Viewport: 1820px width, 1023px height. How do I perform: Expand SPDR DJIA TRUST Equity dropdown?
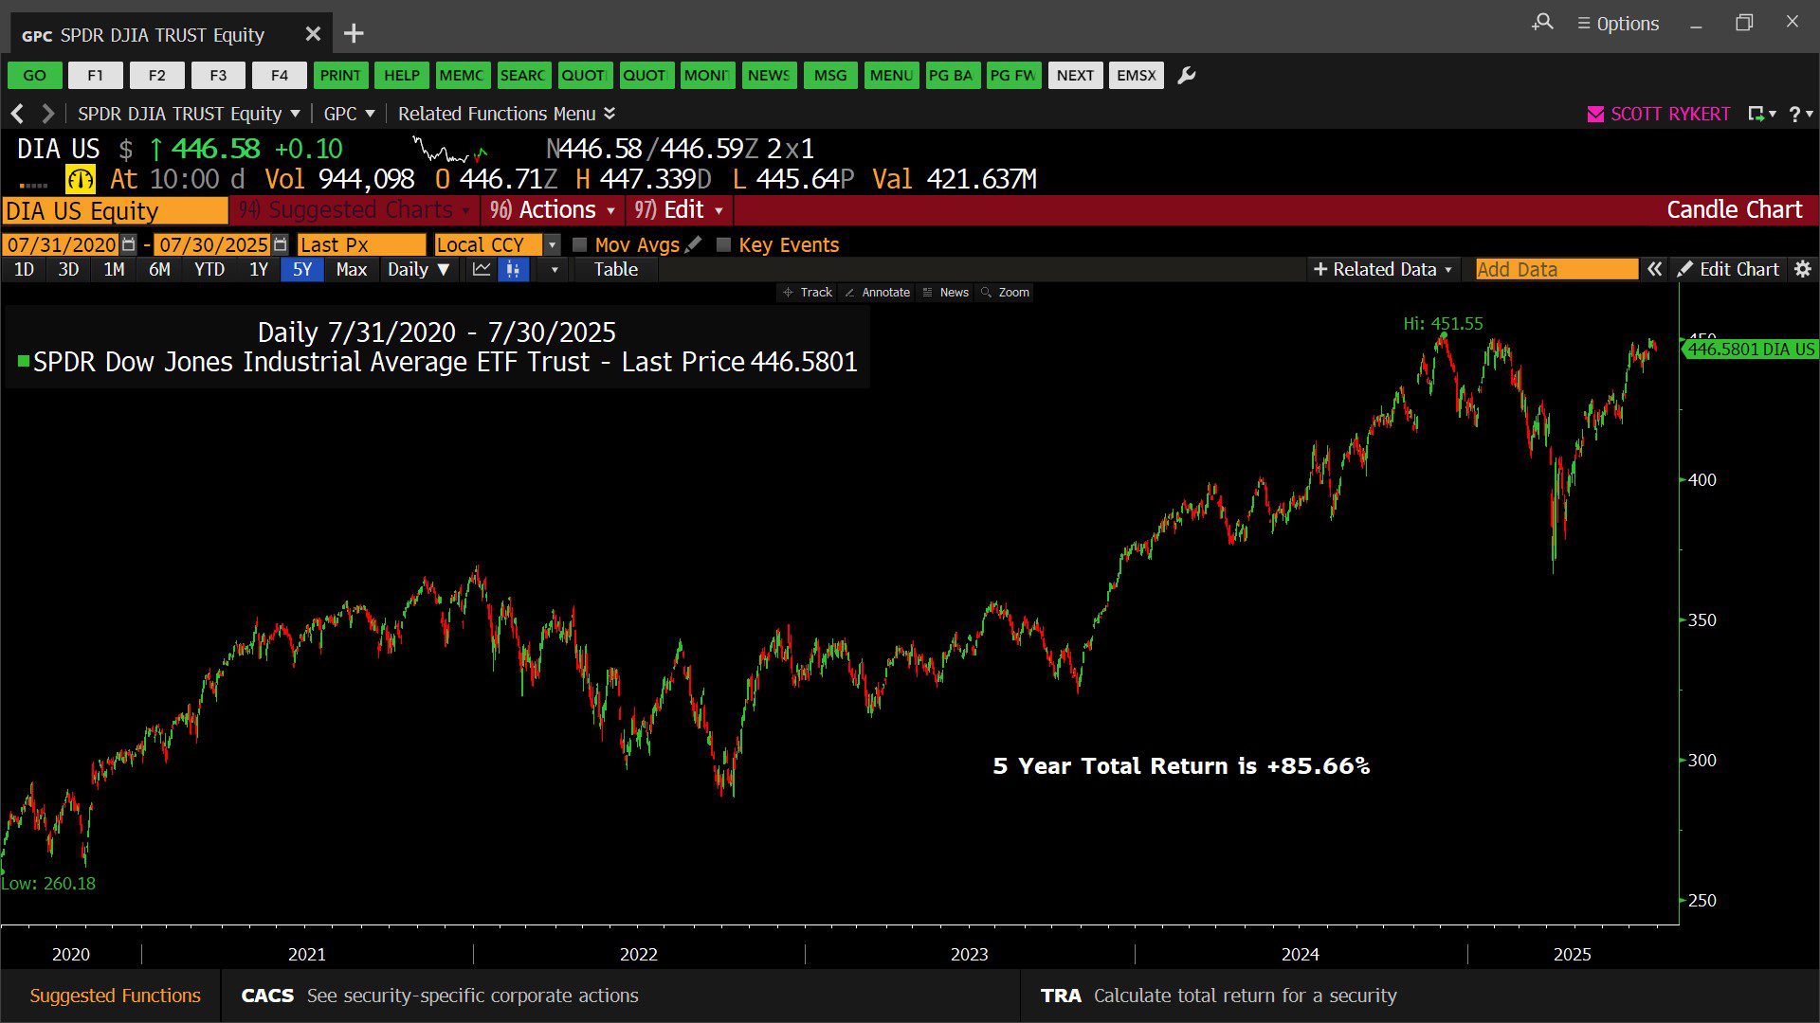point(189,114)
